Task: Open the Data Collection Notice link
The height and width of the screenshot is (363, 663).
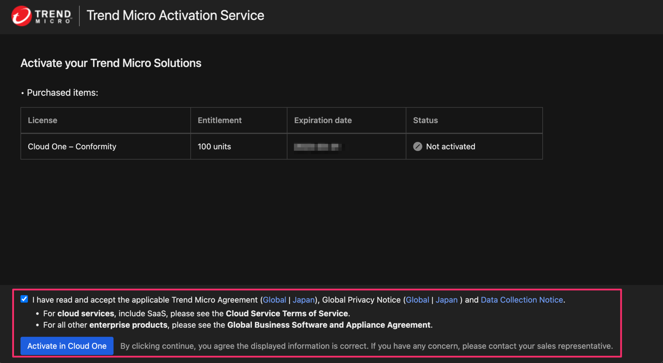Action: (x=522, y=300)
